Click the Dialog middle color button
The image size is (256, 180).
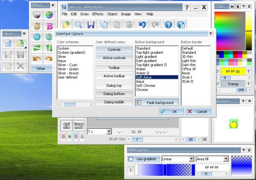point(114,102)
